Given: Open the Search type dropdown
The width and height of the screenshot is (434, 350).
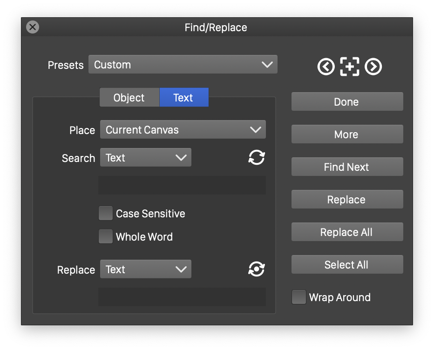Looking at the screenshot, I should [145, 158].
